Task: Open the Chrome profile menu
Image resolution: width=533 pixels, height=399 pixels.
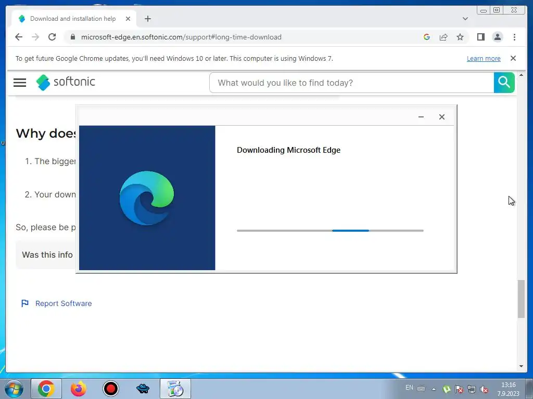Action: click(497, 37)
